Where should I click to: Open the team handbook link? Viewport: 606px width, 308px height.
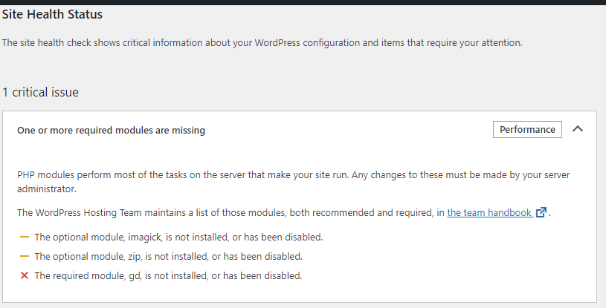pyautogui.click(x=489, y=213)
